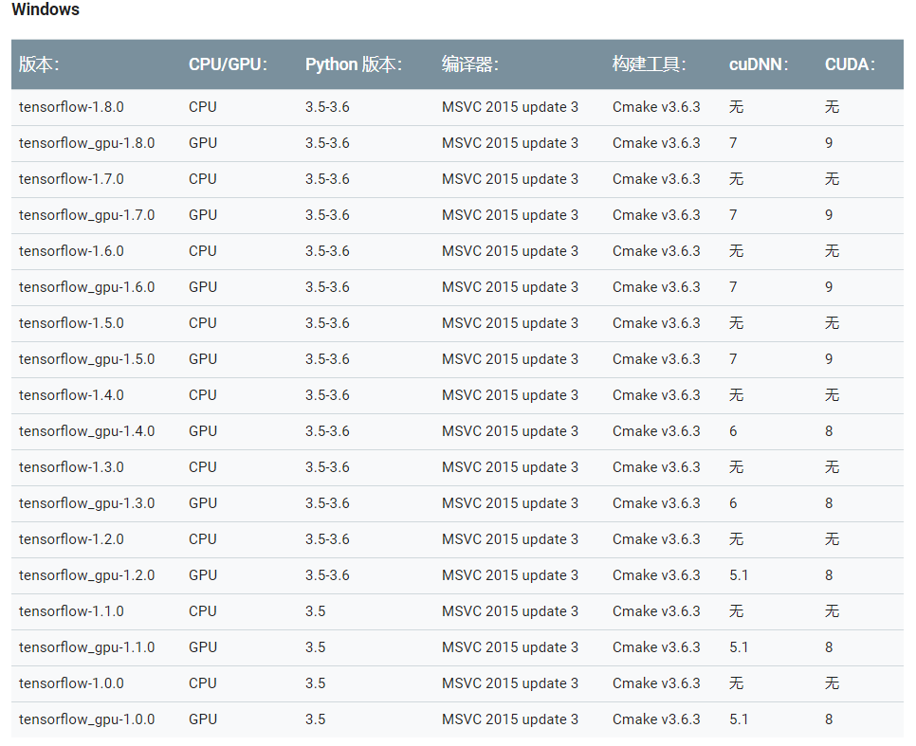Click the tensorflow-1.6.0 cell
This screenshot has height=746, width=916.
coord(71,251)
